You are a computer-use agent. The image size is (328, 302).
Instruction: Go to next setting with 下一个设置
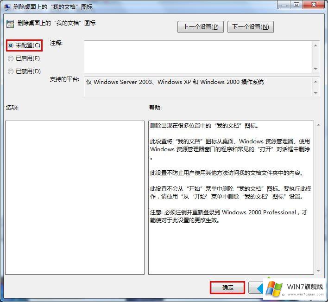click(250, 27)
